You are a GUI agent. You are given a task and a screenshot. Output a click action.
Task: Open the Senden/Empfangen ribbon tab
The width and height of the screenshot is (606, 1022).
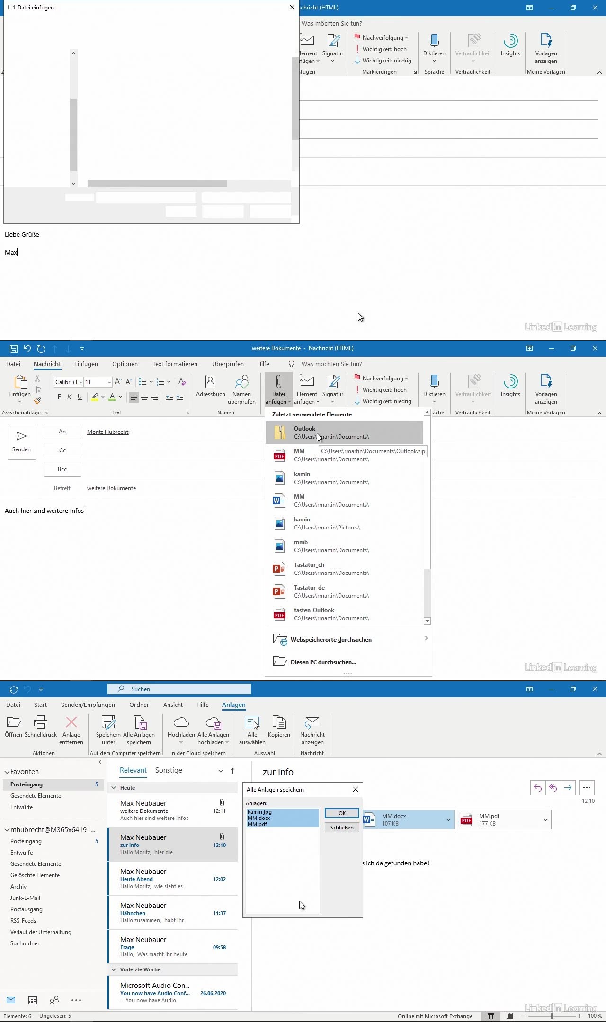click(x=88, y=705)
